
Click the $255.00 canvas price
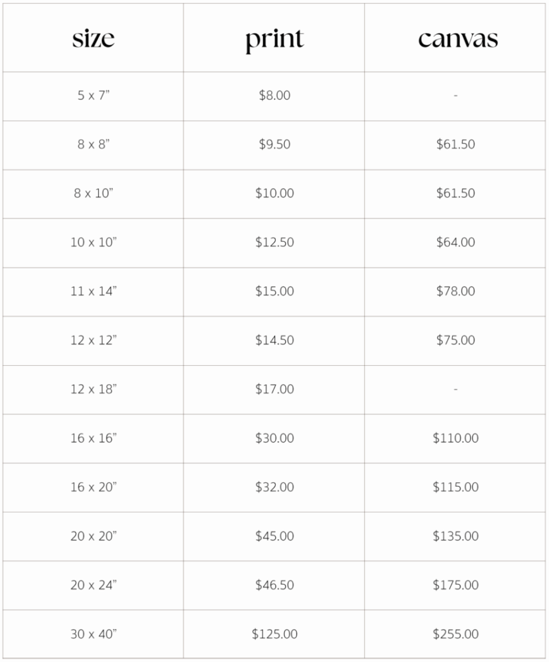[x=455, y=634]
